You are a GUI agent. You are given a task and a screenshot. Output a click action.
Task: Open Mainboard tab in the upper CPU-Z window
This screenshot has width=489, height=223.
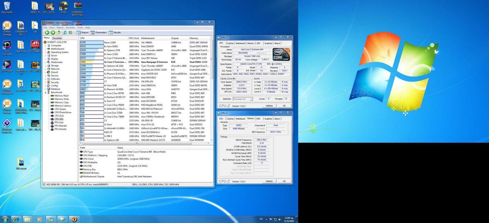(x=241, y=43)
